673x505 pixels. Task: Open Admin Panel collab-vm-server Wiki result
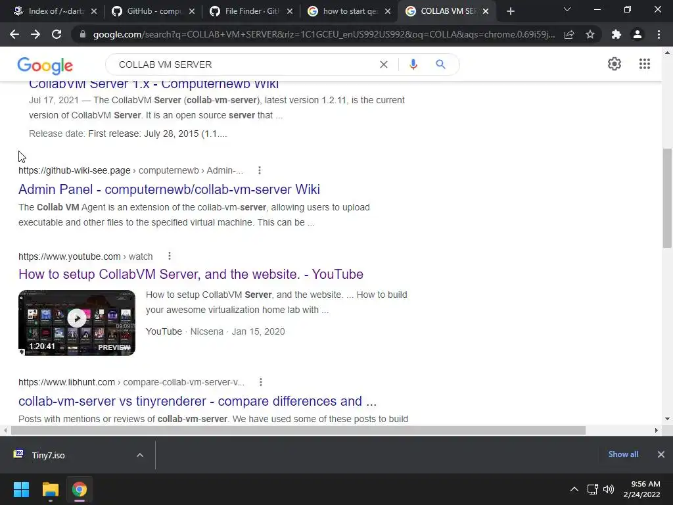click(169, 189)
